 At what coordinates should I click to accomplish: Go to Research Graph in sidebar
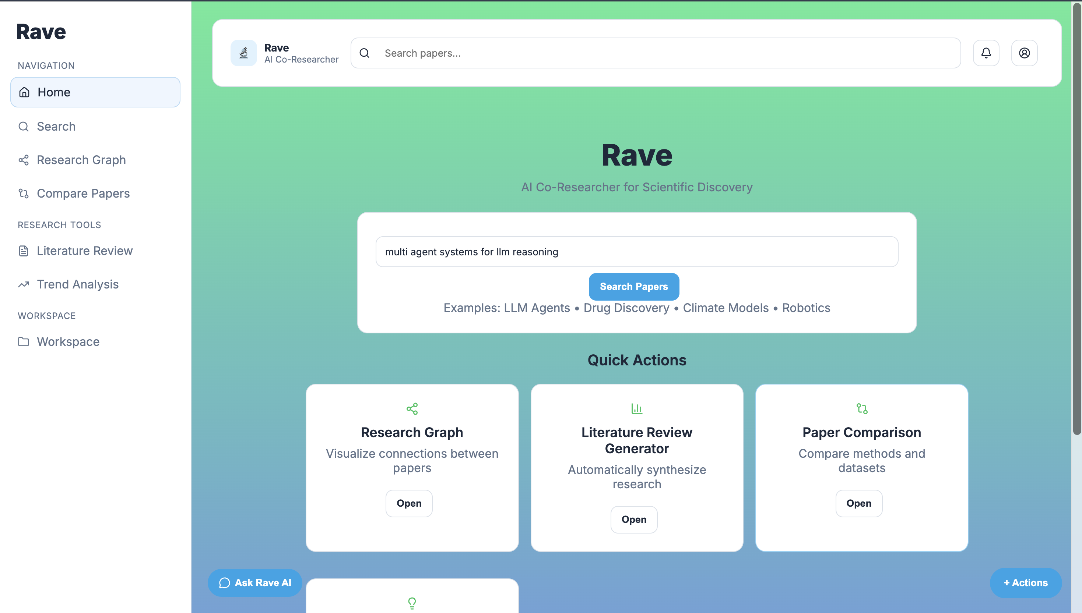81,160
